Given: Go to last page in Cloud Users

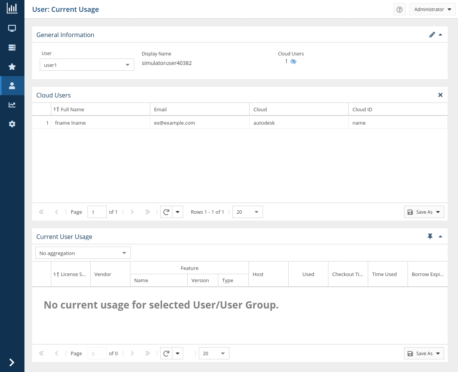Looking at the screenshot, I should pos(148,212).
